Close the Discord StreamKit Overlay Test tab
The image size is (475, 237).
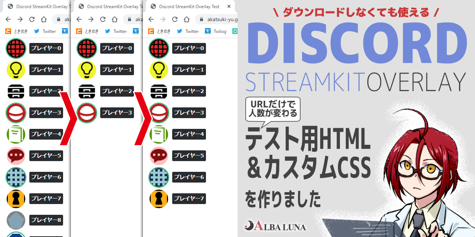pyautogui.click(x=229, y=7)
